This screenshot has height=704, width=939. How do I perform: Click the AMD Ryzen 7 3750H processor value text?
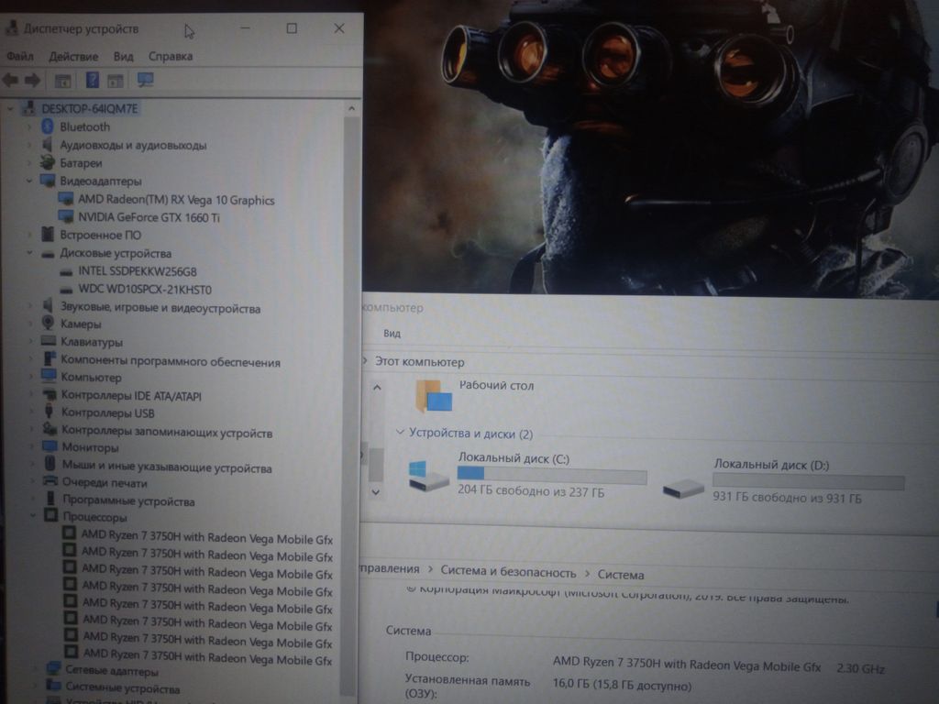686,664
